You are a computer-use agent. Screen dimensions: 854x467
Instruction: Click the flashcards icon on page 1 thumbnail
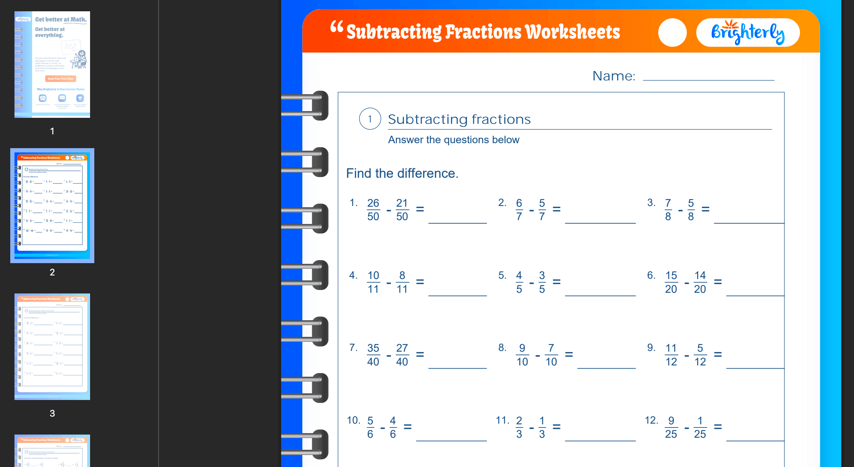[x=43, y=98]
